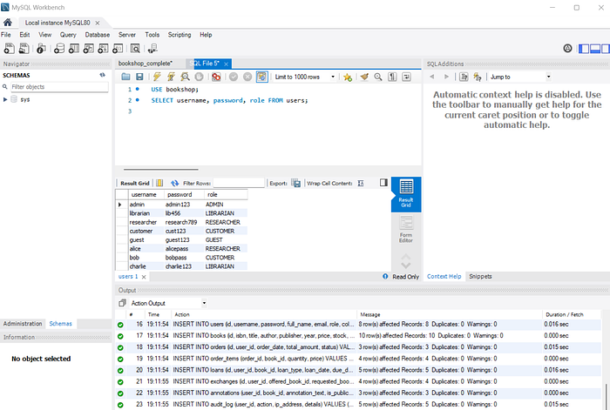Close the users 1 result tab

pyautogui.click(x=144, y=277)
